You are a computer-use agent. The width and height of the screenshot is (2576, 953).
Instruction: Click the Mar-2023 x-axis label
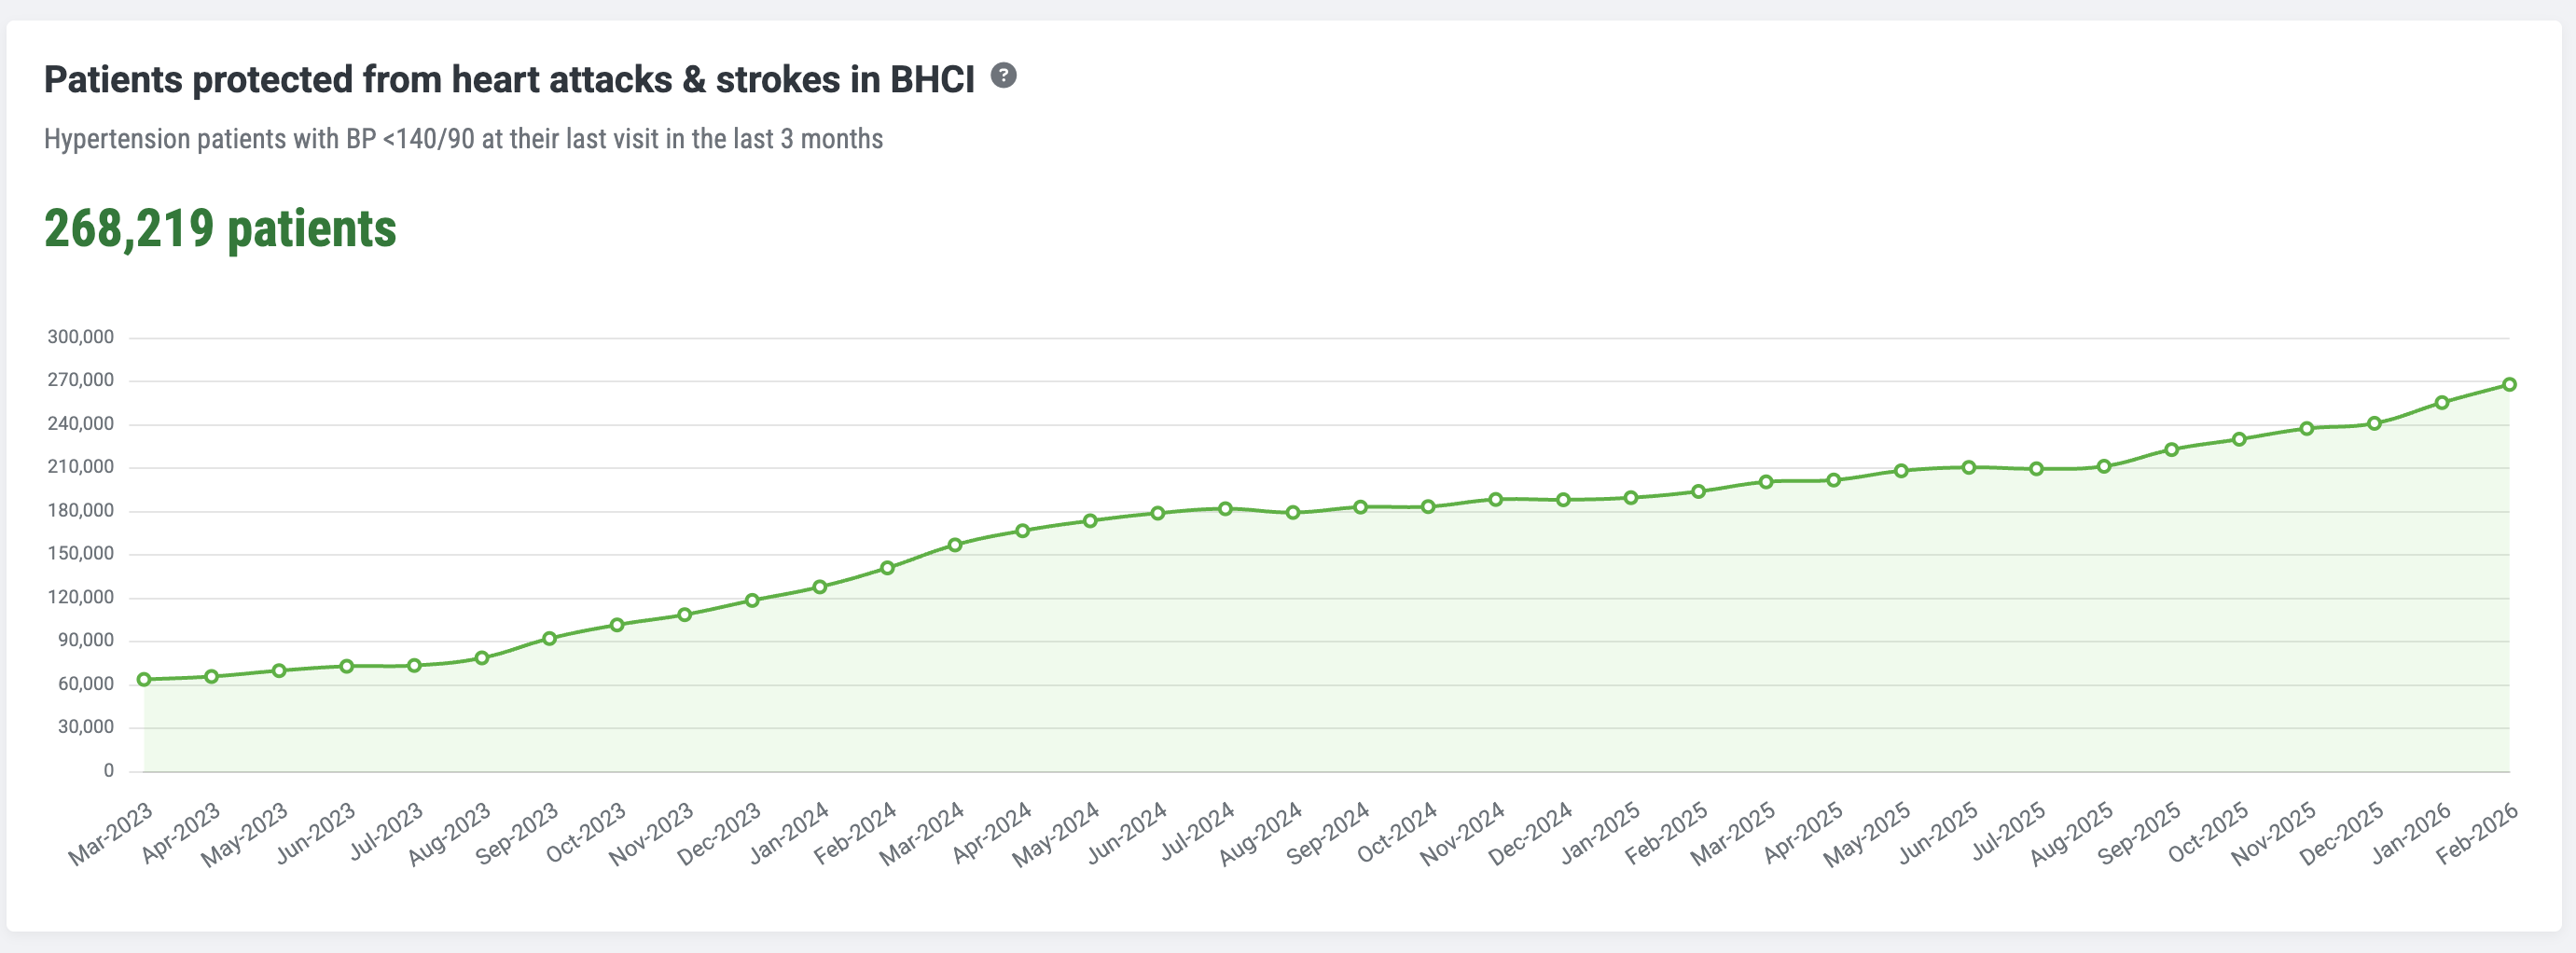[x=111, y=833]
